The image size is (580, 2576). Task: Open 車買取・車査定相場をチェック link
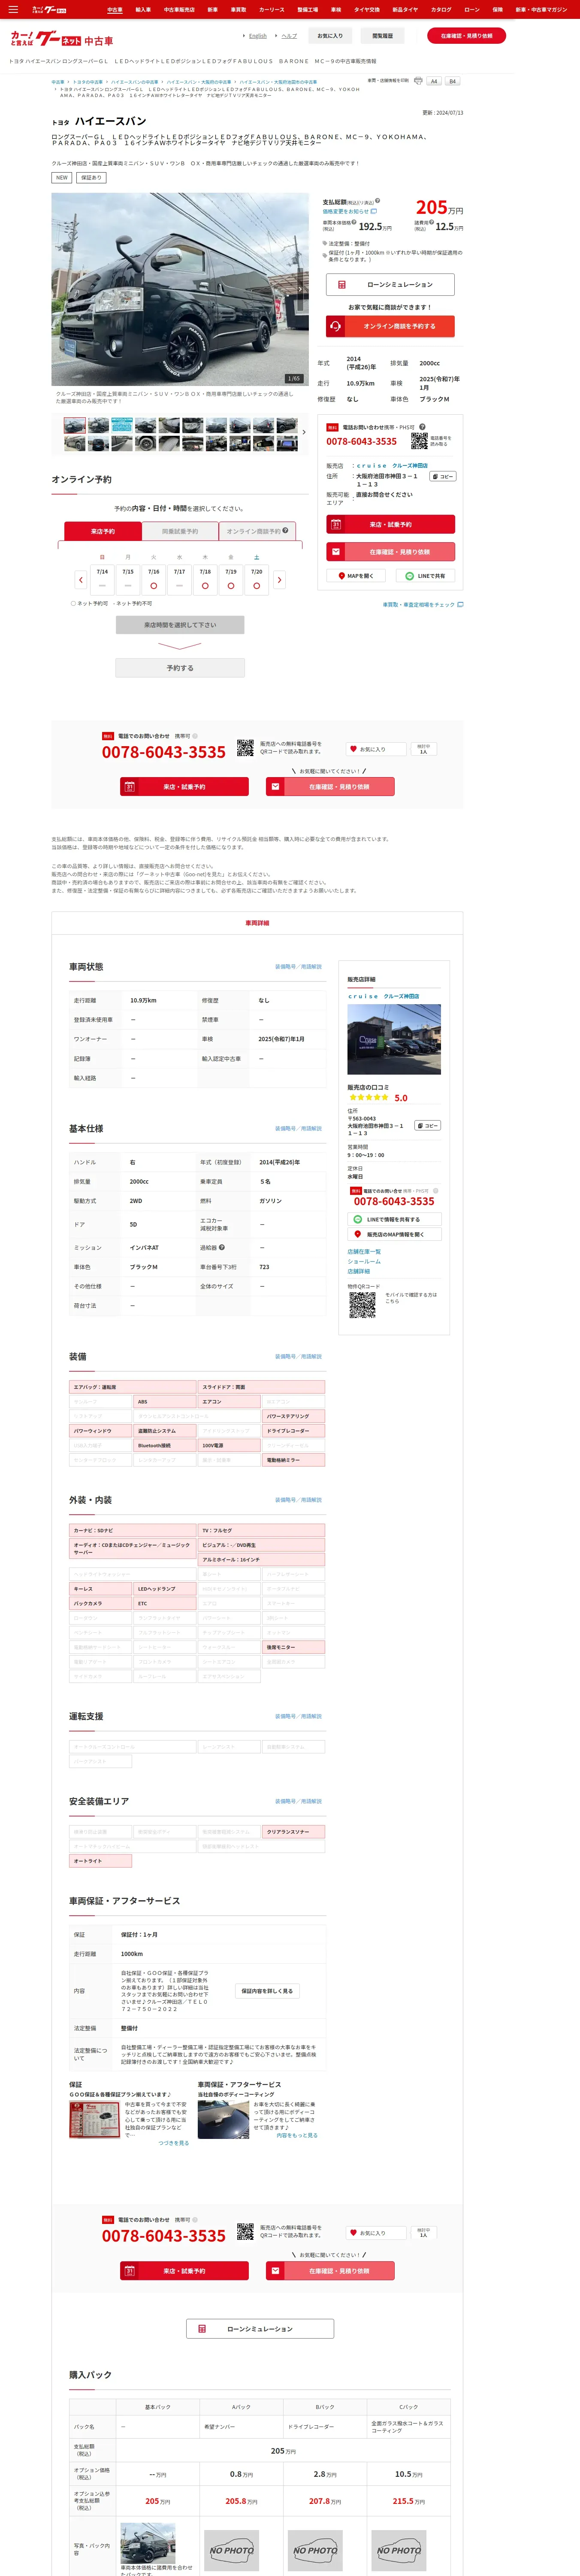[x=423, y=604]
